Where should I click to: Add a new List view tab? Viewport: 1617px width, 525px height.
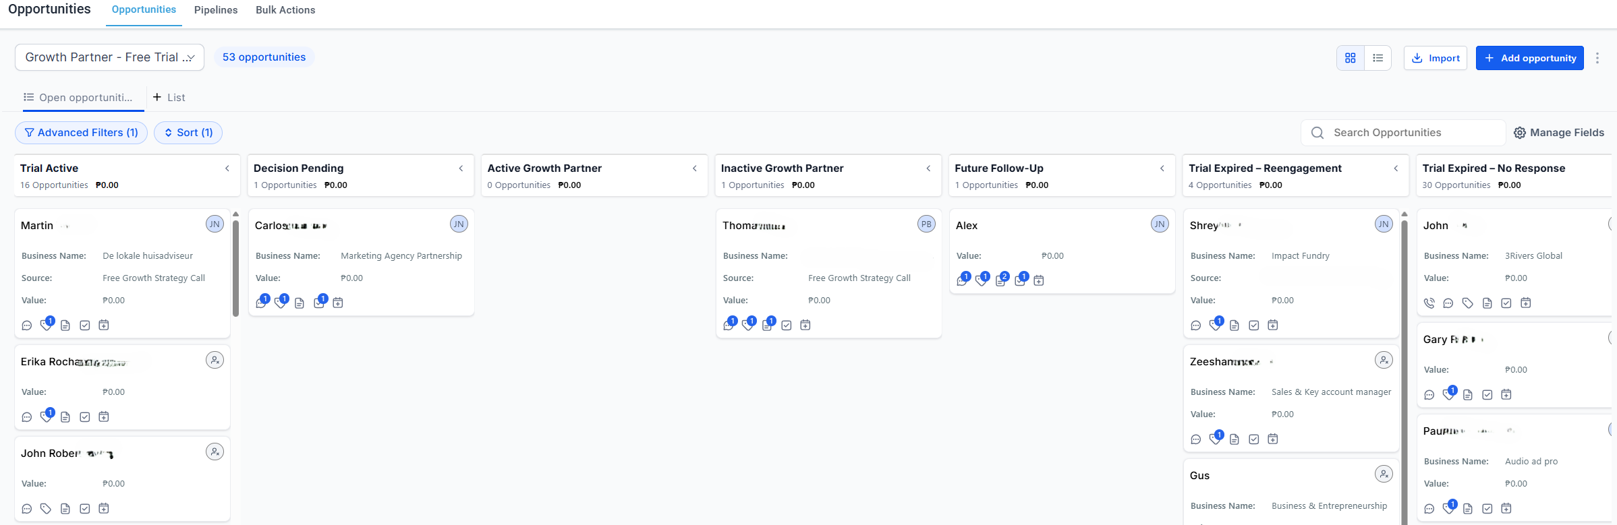(x=169, y=98)
